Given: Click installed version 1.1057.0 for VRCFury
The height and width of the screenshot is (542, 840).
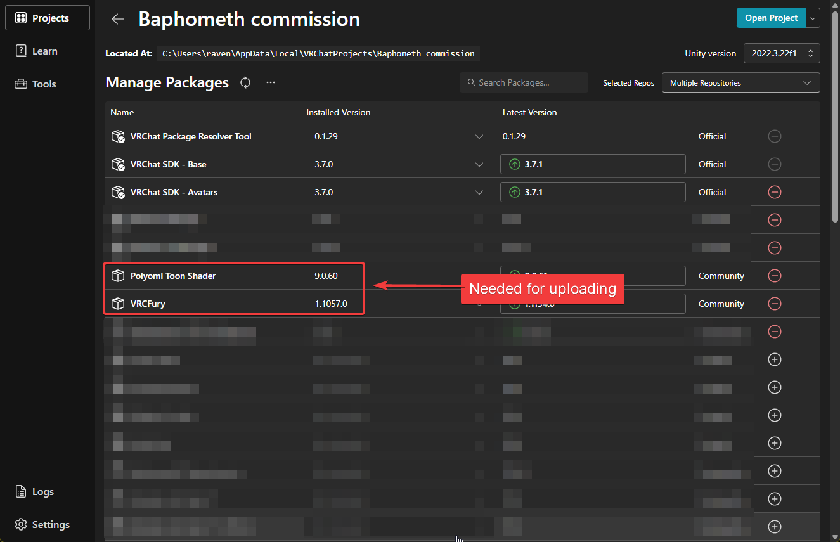Looking at the screenshot, I should pos(331,304).
